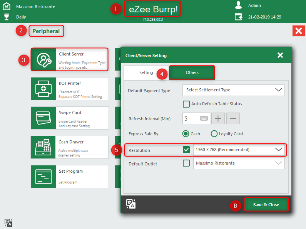Click the Admin user profile icon
Screen dimensions: 306x229
(238, 5)
